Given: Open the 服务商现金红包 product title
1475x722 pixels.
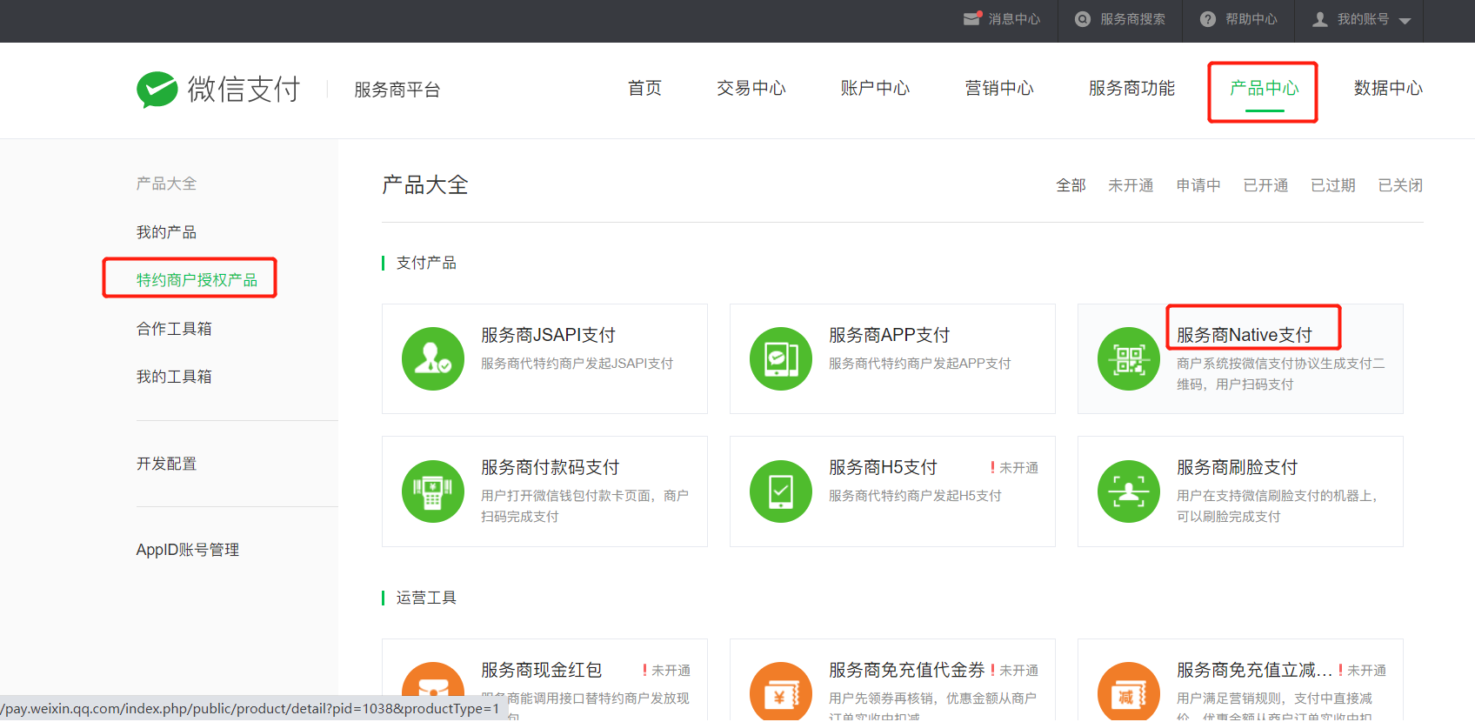Looking at the screenshot, I should click(x=541, y=670).
